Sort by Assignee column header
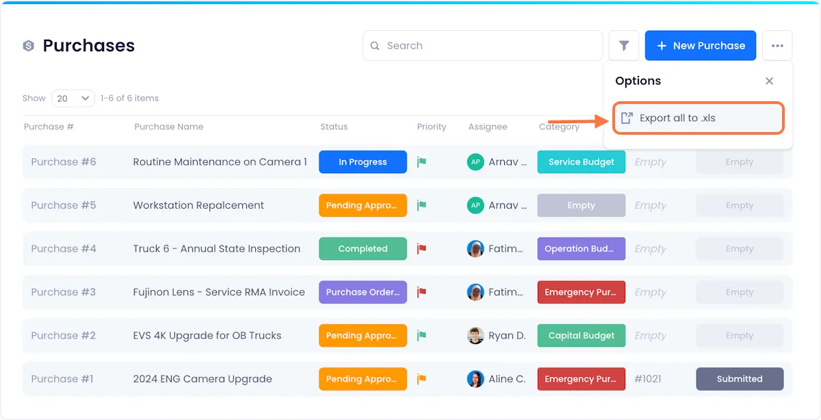The height and width of the screenshot is (420, 821). 488,127
